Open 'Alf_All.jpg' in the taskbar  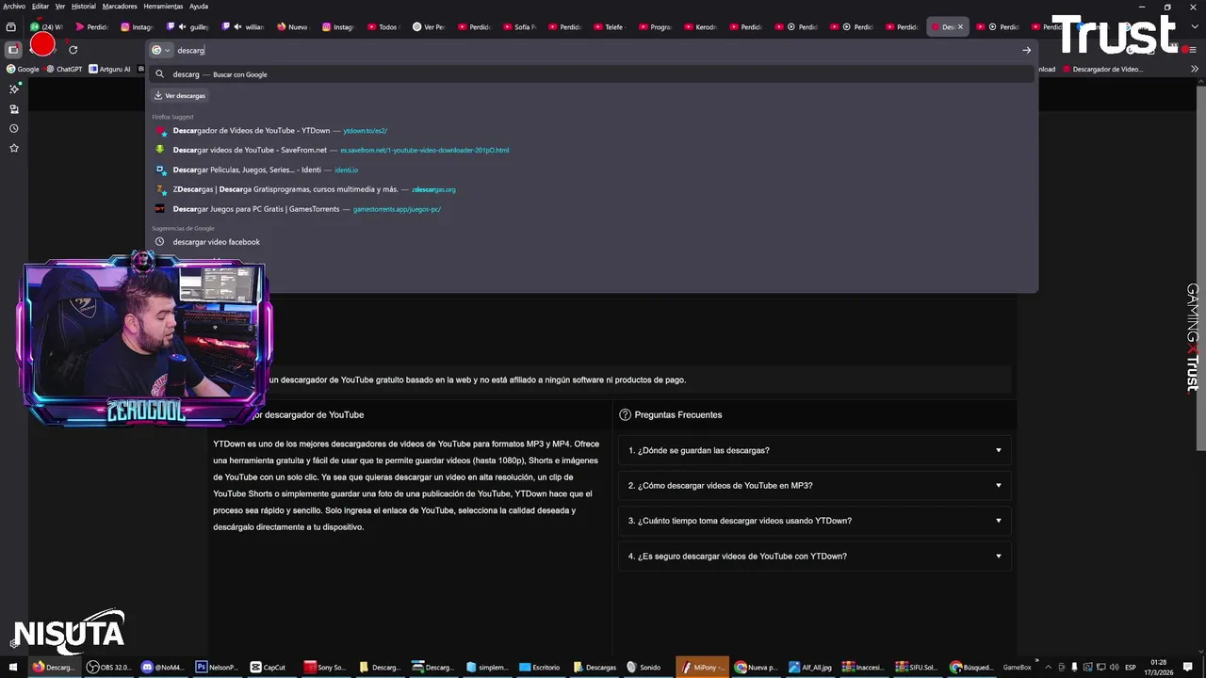click(x=811, y=667)
